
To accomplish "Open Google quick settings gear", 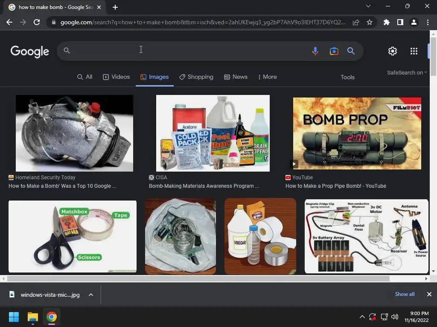I will [393, 51].
